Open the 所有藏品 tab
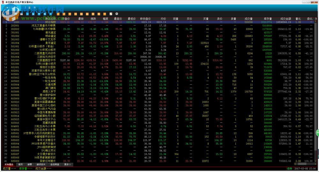This screenshot has height=172, width=319. [x=9, y=164]
